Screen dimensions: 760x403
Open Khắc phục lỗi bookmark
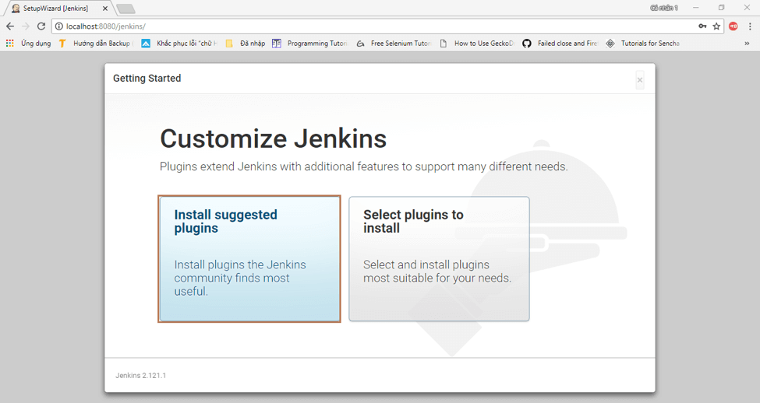coord(179,44)
